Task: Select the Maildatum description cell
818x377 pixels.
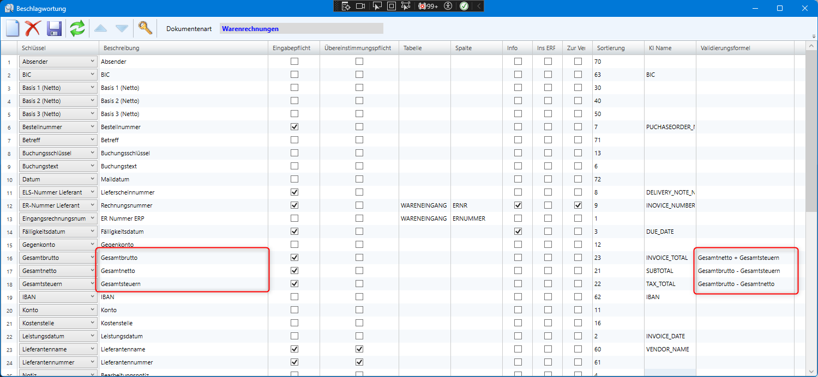Action: 183,179
